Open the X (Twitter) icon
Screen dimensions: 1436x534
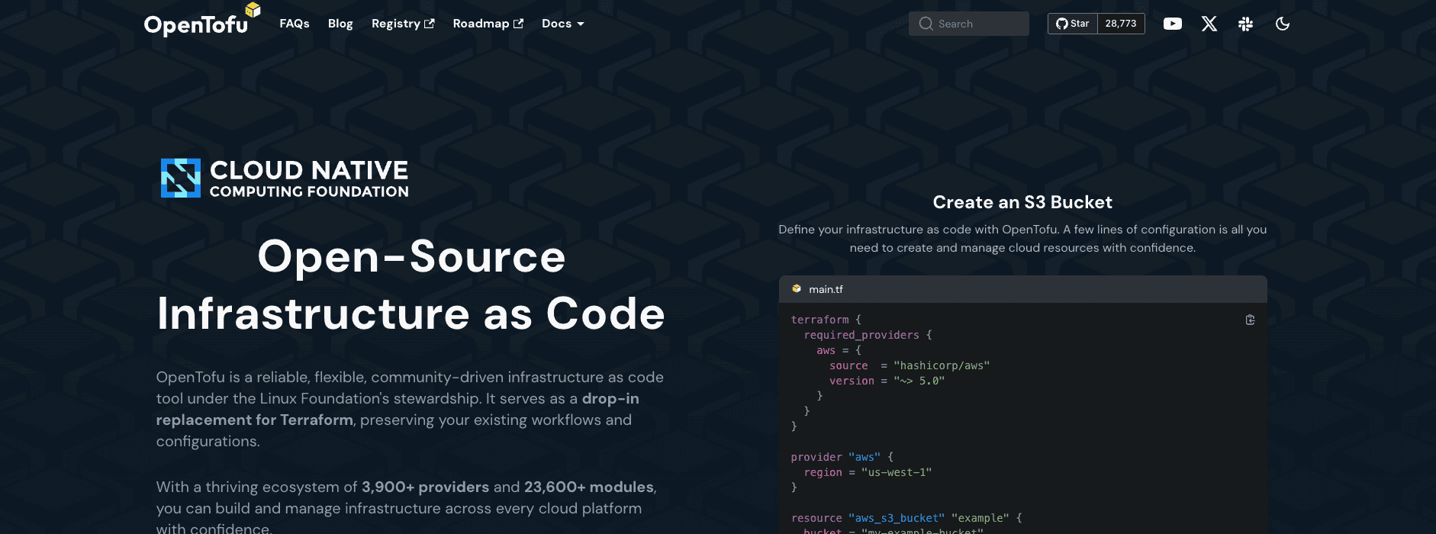pyautogui.click(x=1209, y=24)
